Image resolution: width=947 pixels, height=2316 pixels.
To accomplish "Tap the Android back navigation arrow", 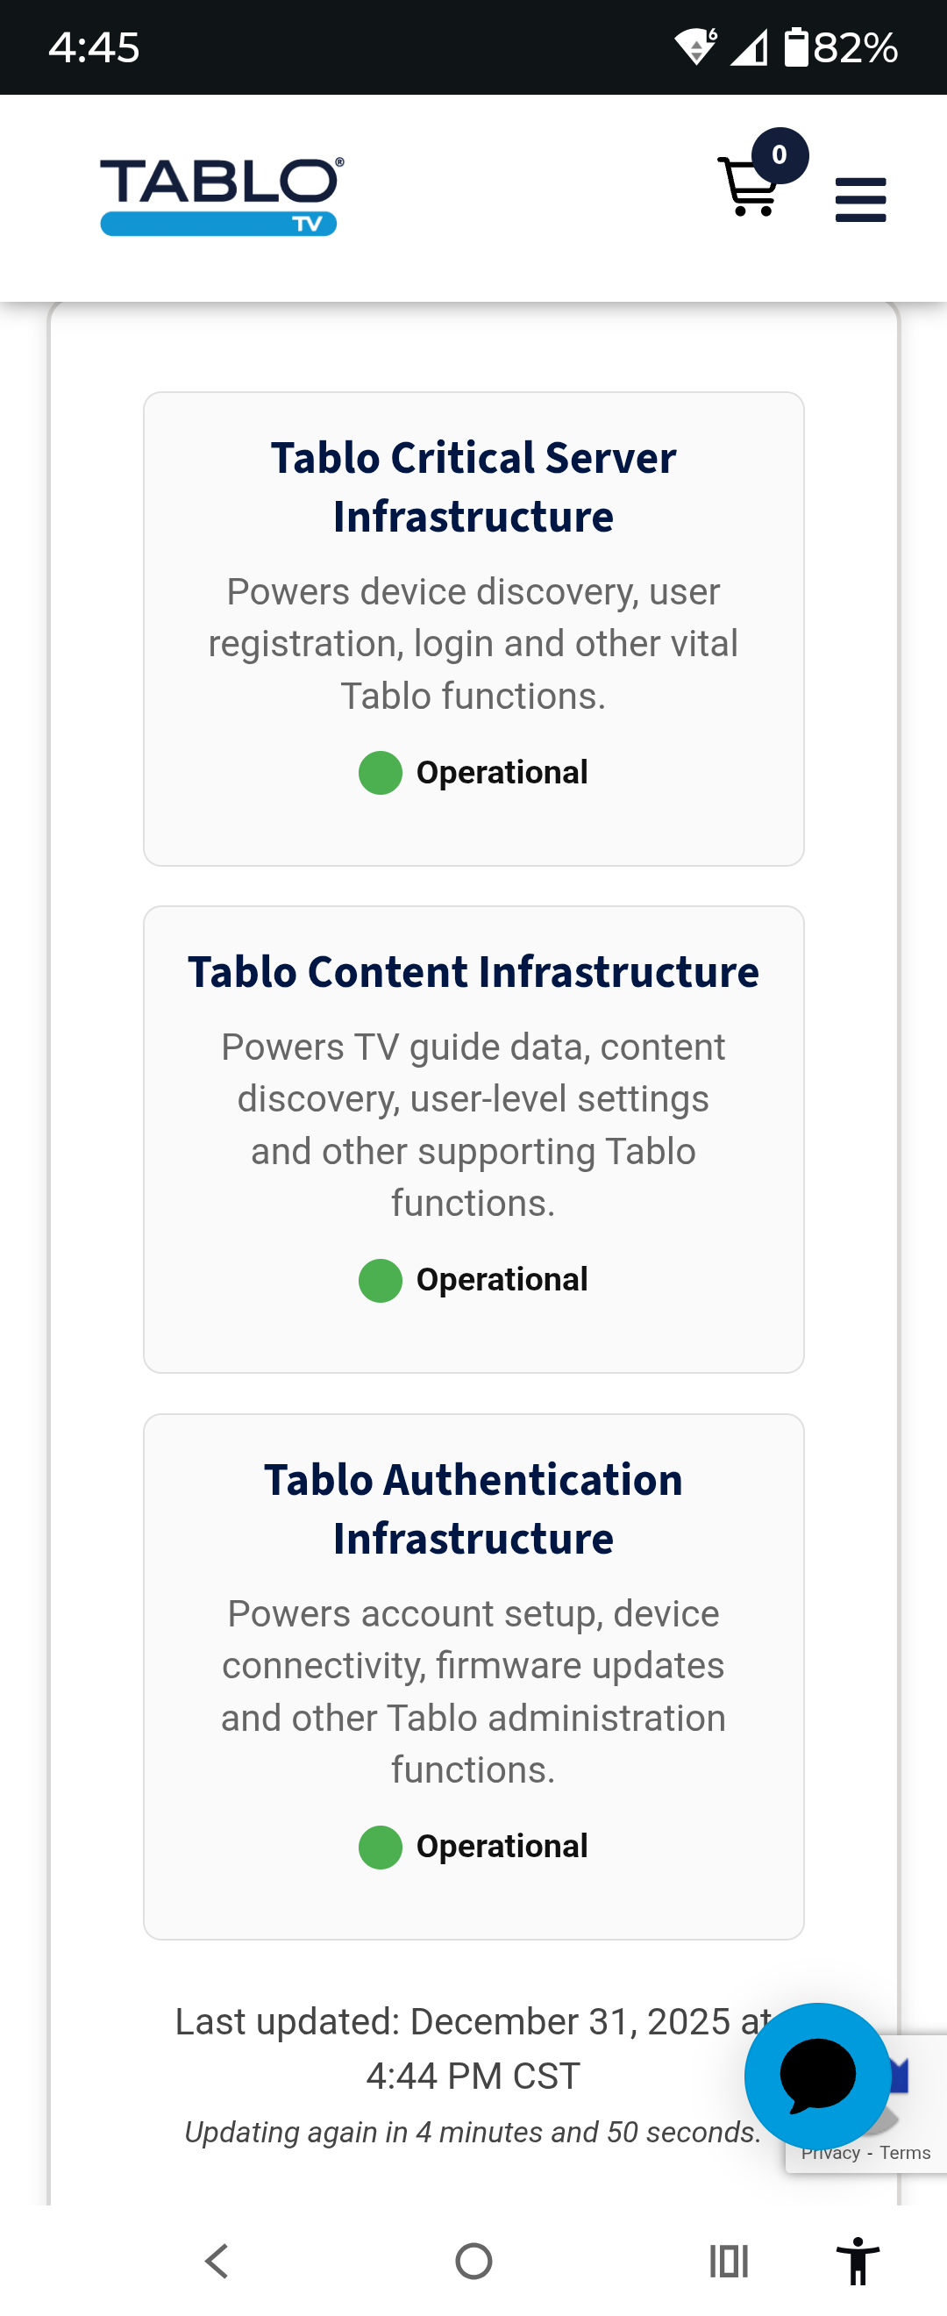I will click(x=217, y=2260).
